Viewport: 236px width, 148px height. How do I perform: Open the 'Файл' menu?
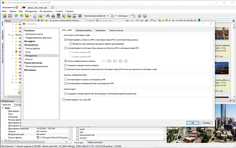click(x=4, y=11)
